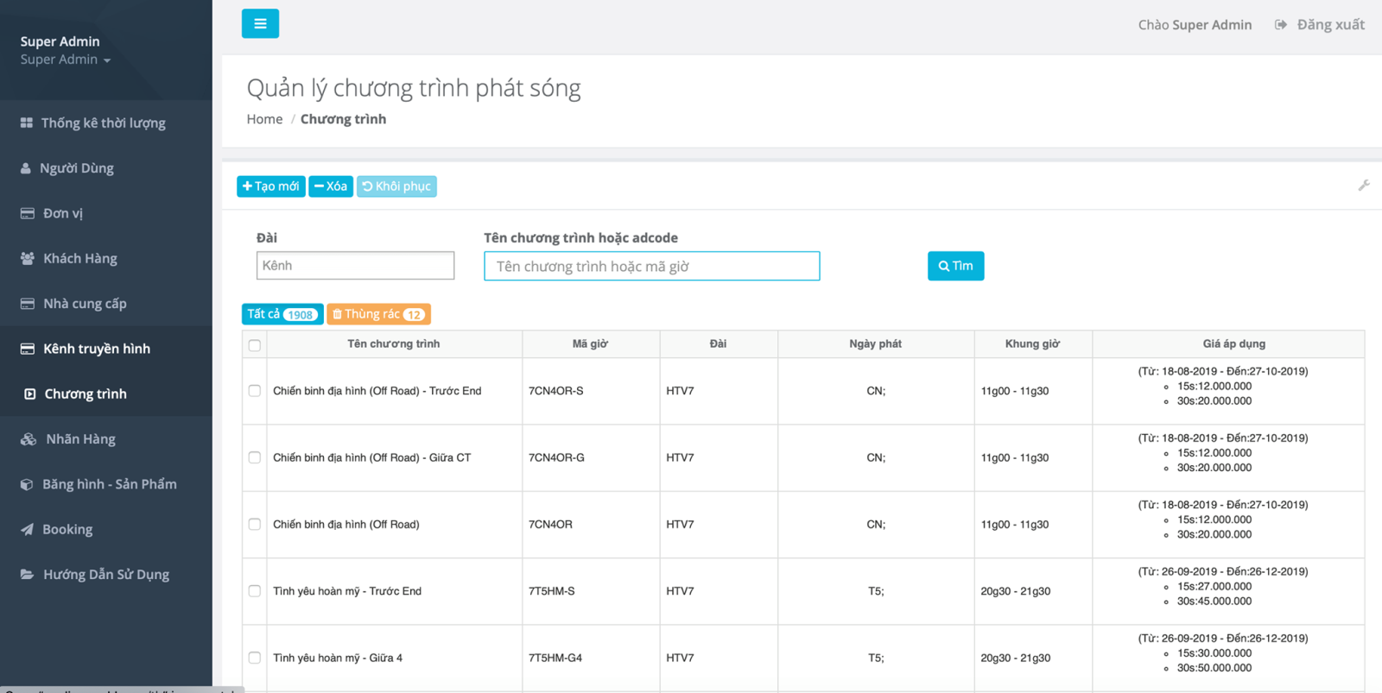
Task: Click the Tạo mới button
Action: (271, 186)
